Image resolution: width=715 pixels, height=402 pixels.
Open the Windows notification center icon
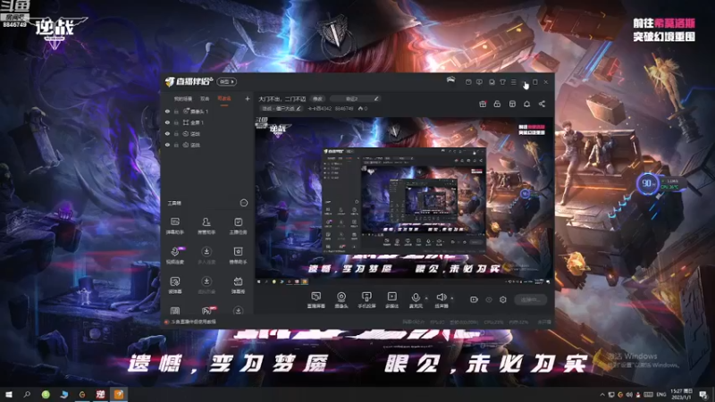click(703, 395)
